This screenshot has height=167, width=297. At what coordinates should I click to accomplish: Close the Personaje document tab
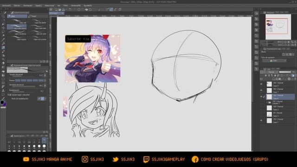[x=63, y=13]
